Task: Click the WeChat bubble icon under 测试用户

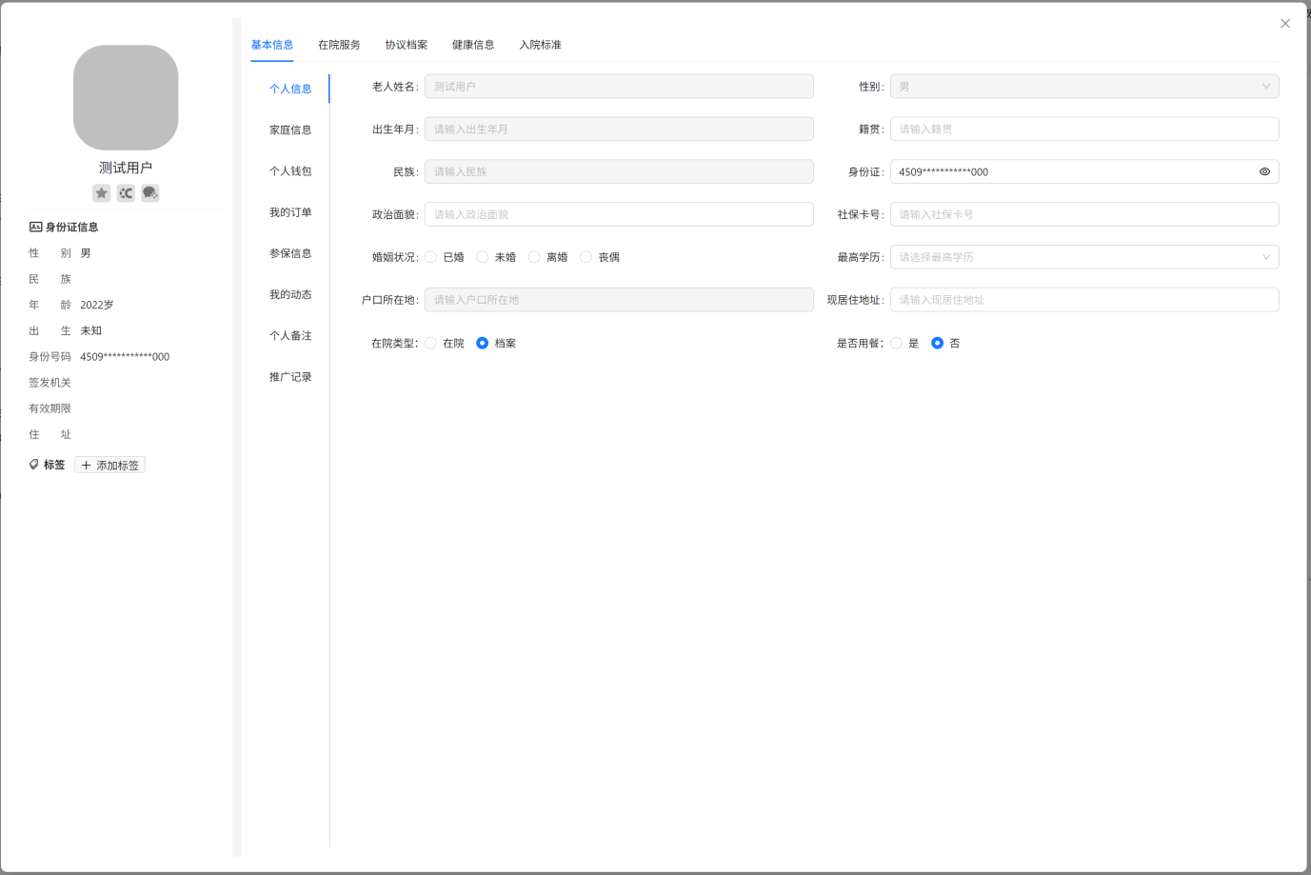Action: pos(150,193)
